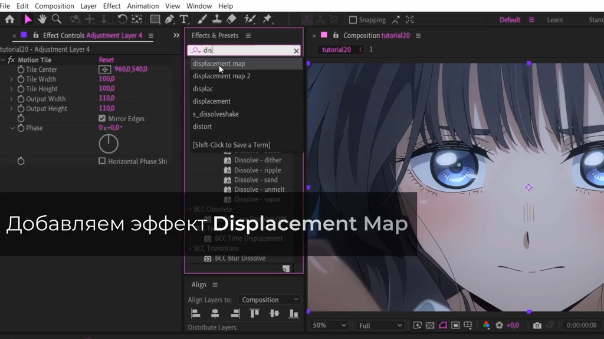Open Align Layers to Composition dropdown
The width and height of the screenshot is (604, 339).
click(269, 300)
